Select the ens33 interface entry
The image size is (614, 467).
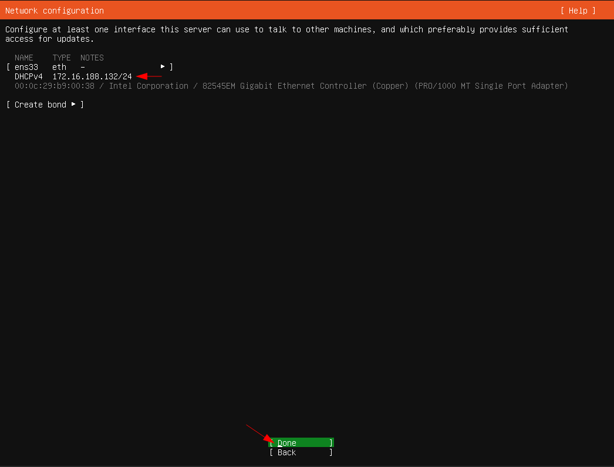26,67
